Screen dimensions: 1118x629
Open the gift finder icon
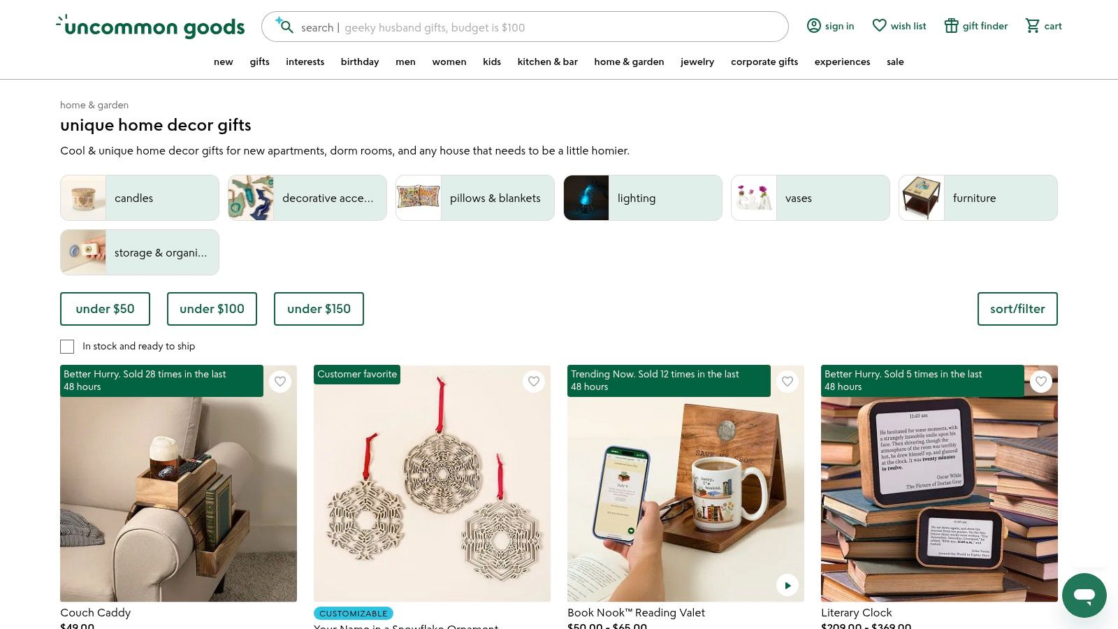point(951,26)
